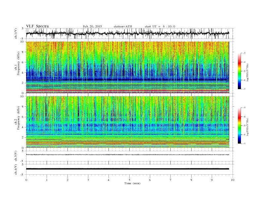Click the "-7" label on upper color scale

[244, 89]
